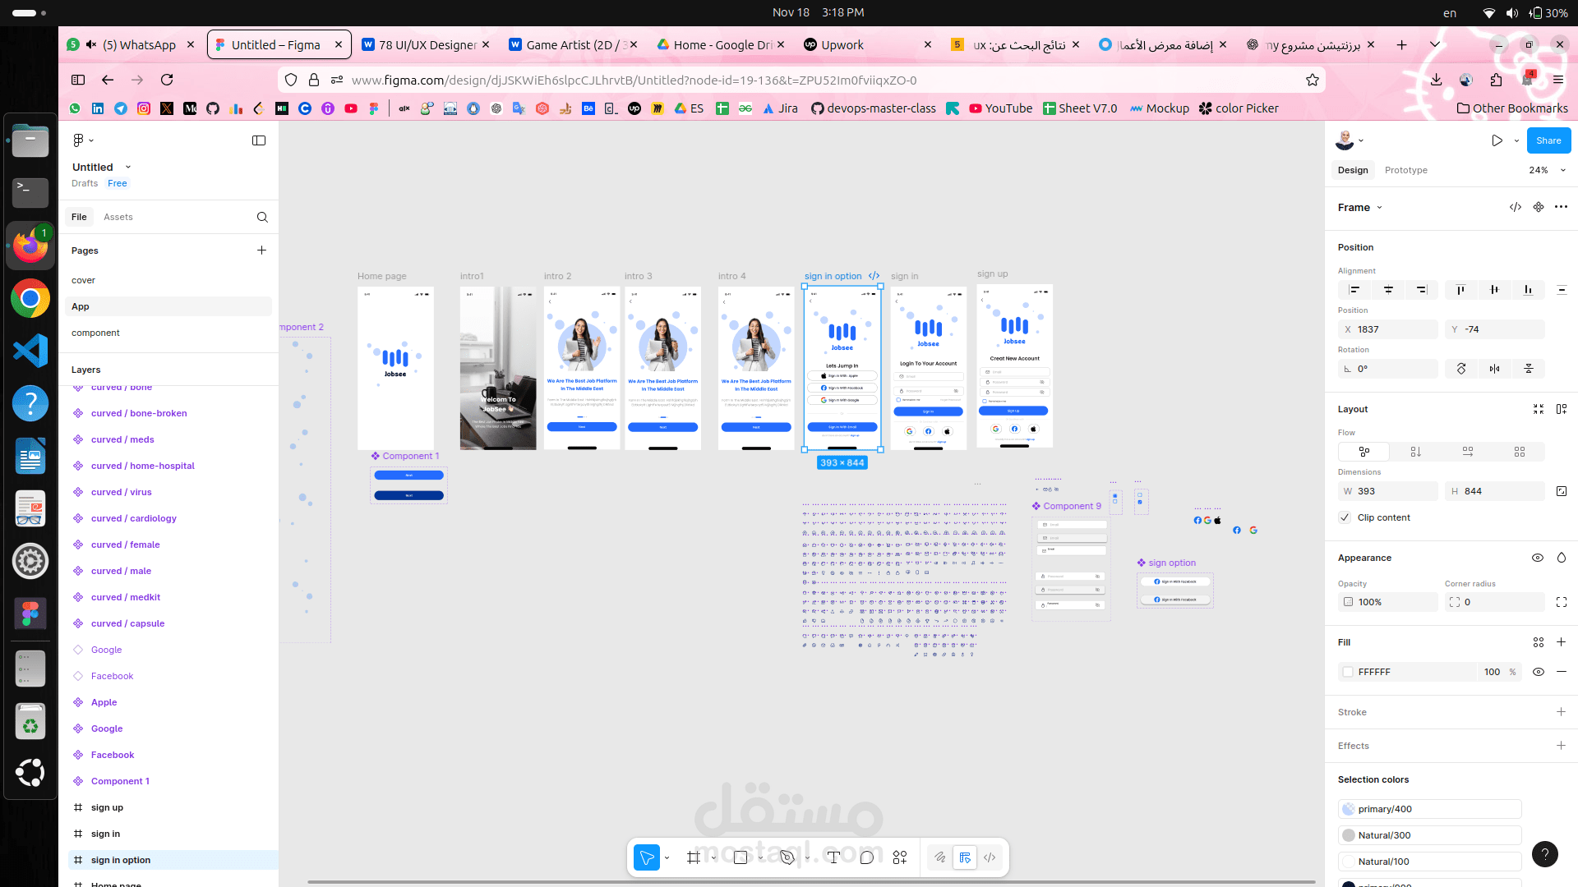Image resolution: width=1578 pixels, height=887 pixels.
Task: Set flow to vertical layout
Action: click(x=1415, y=452)
